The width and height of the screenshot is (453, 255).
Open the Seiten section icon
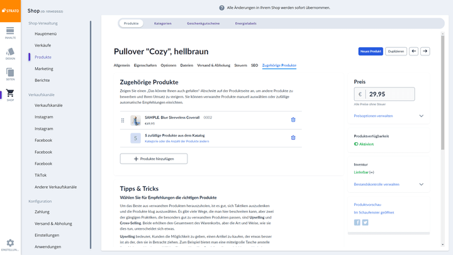click(10, 74)
